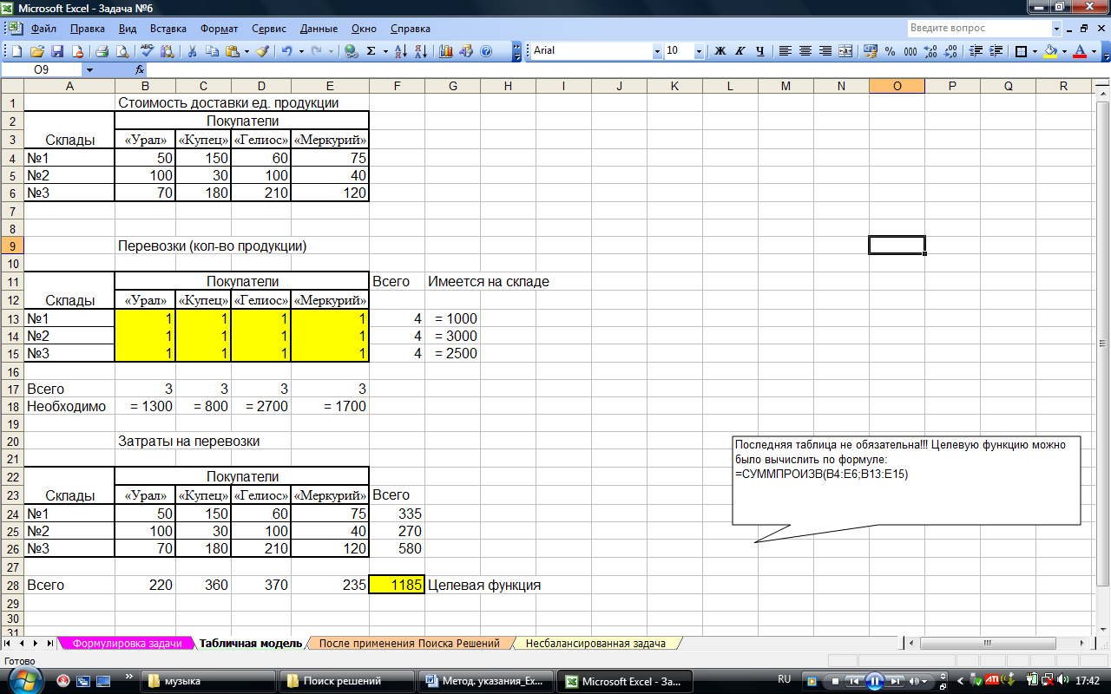Expand the AutoSum functions arrow

point(385,51)
